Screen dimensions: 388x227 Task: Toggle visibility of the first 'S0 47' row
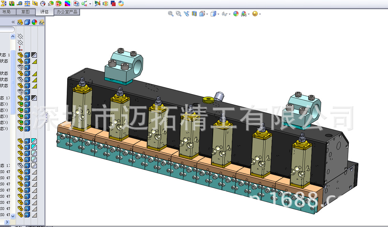pos(20,172)
